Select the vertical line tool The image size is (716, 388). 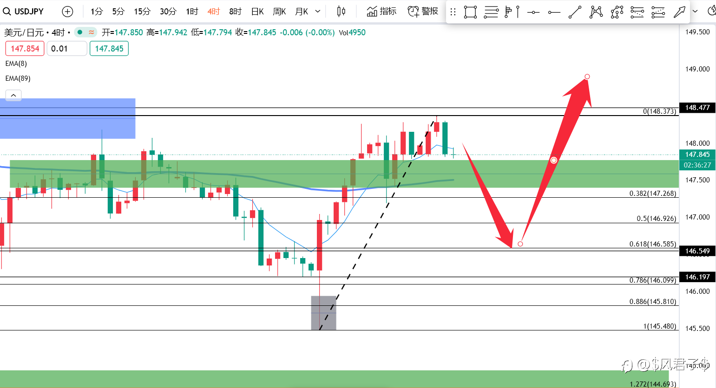point(518,12)
